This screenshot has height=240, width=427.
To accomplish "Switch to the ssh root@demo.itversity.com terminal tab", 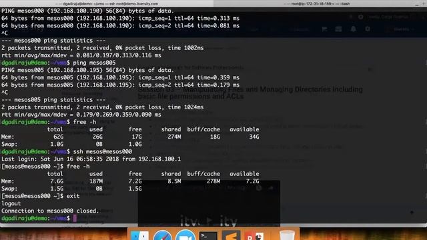I will pos(107,4).
